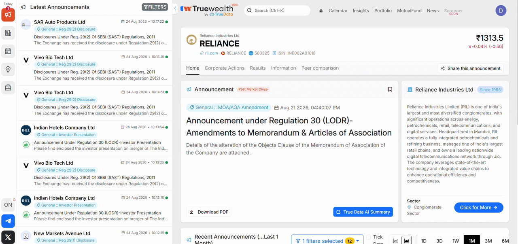
Task: Open the Insights menu item
Action: [x=361, y=11]
